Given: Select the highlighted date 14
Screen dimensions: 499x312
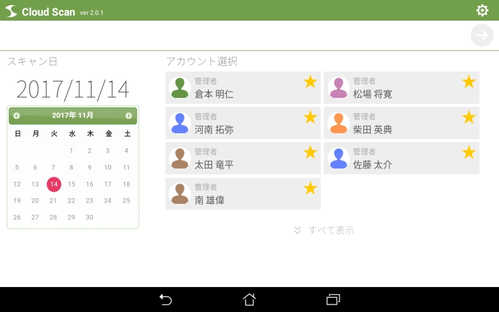Looking at the screenshot, I should click(54, 184).
